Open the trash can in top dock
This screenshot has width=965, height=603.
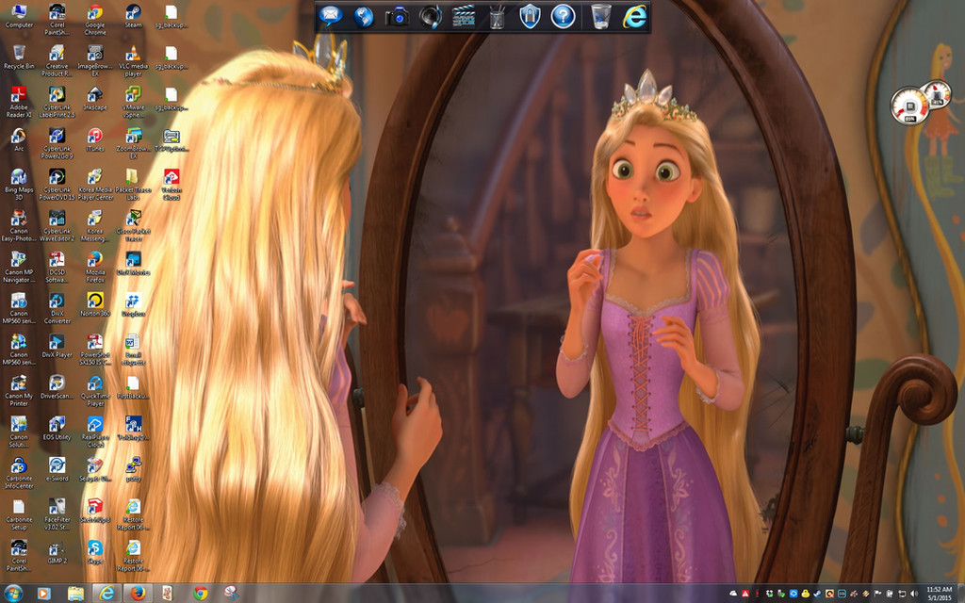(601, 17)
